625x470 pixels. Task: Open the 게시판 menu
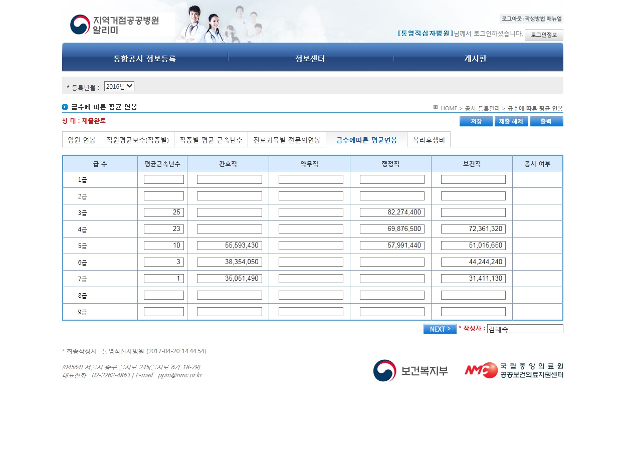pyautogui.click(x=475, y=59)
